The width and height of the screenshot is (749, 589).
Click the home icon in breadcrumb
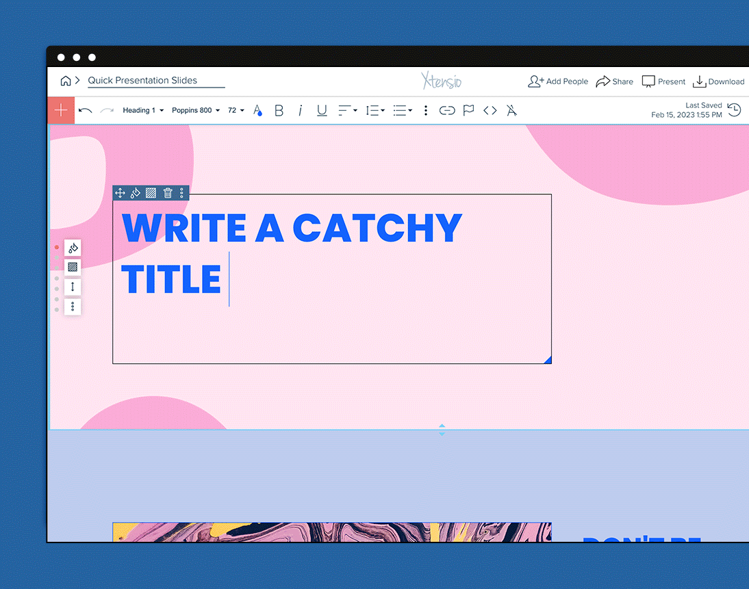66,81
